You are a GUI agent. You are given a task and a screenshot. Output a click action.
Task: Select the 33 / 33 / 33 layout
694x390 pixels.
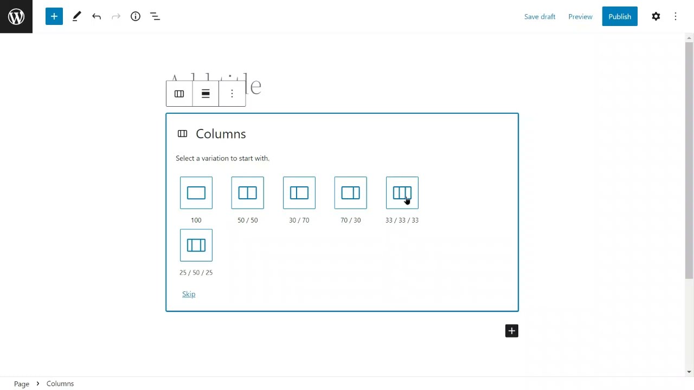[x=402, y=193]
